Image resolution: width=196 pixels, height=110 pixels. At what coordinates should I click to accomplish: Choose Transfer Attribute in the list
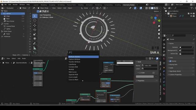point(83,62)
